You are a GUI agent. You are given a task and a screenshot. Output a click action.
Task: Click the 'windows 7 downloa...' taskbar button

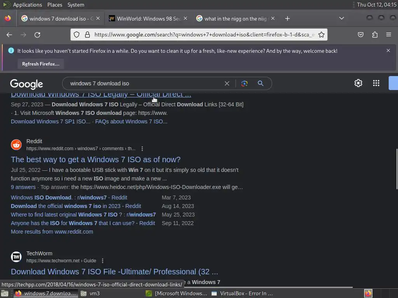click(x=46, y=293)
